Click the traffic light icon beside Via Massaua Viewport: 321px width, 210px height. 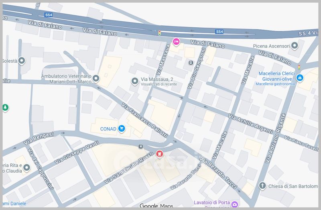160,33
